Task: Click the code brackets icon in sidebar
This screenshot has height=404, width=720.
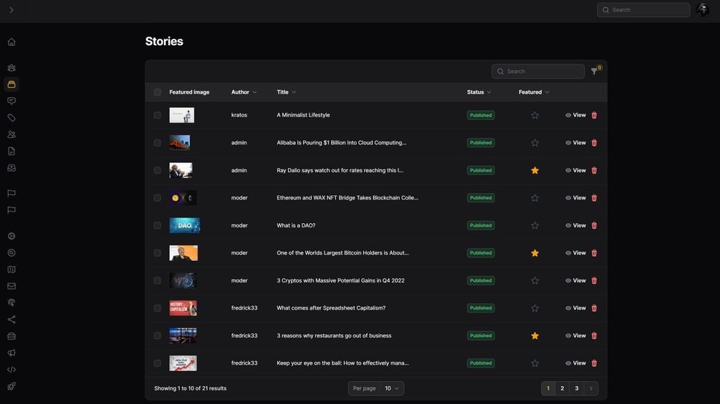Action: tap(11, 370)
